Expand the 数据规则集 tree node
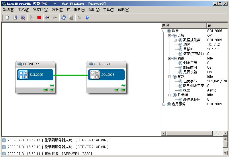The width and height of the screenshot is (229, 157). pyautogui.click(x=175, y=40)
